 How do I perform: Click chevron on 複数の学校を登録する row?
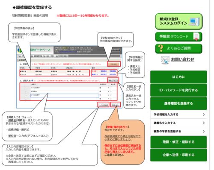click(204, 131)
